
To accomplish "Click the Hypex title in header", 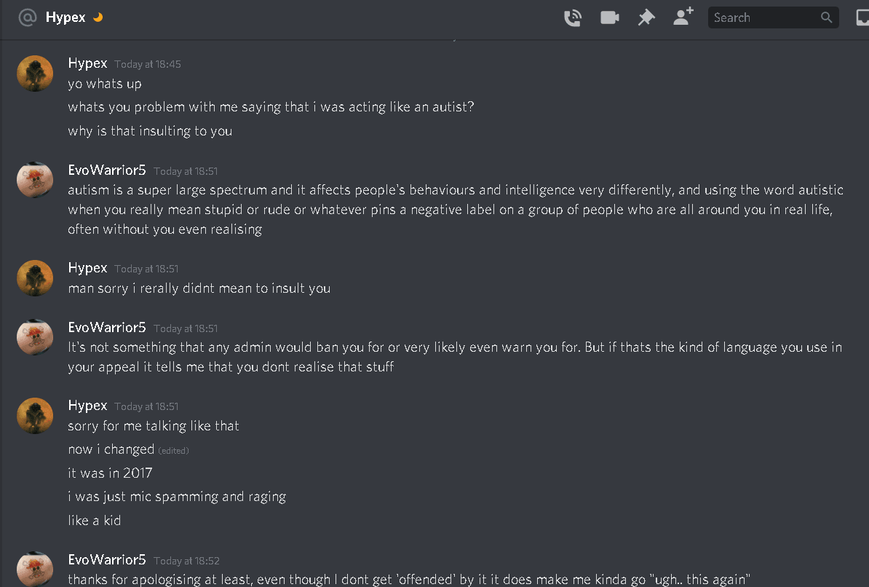I will point(66,17).
